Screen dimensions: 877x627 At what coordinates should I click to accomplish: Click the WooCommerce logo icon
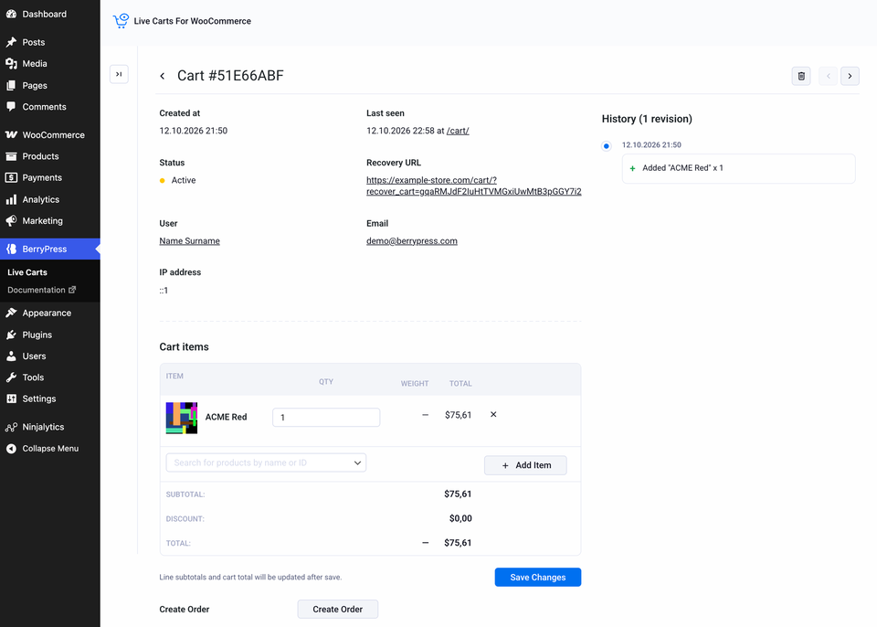(x=11, y=135)
